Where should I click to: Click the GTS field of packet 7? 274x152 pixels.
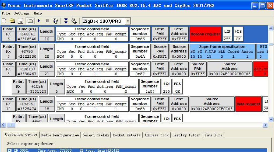262,51
